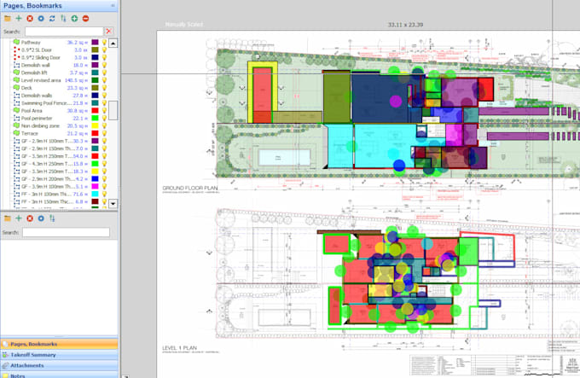Toggle the lightbulb visibility for Pool Area

(105, 111)
